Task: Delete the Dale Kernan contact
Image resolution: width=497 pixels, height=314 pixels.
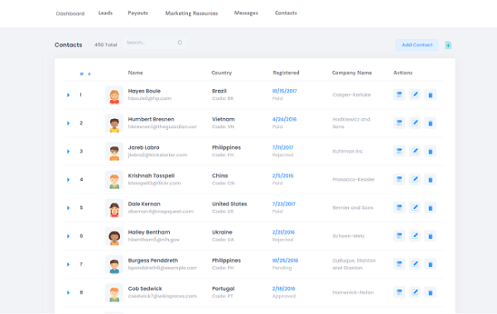Action: 430,207
